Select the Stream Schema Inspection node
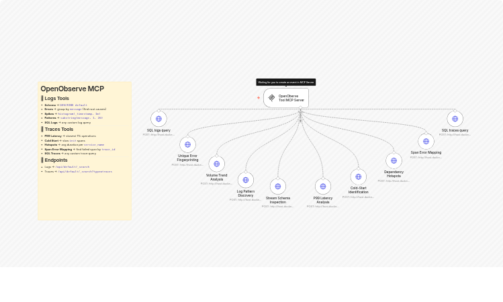 click(x=278, y=187)
